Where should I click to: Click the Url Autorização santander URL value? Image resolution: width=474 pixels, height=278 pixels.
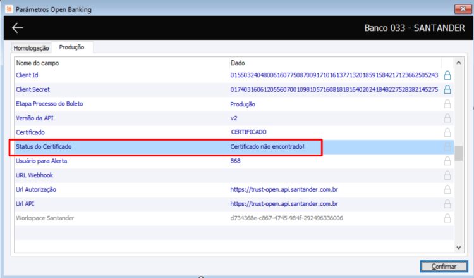(284, 189)
